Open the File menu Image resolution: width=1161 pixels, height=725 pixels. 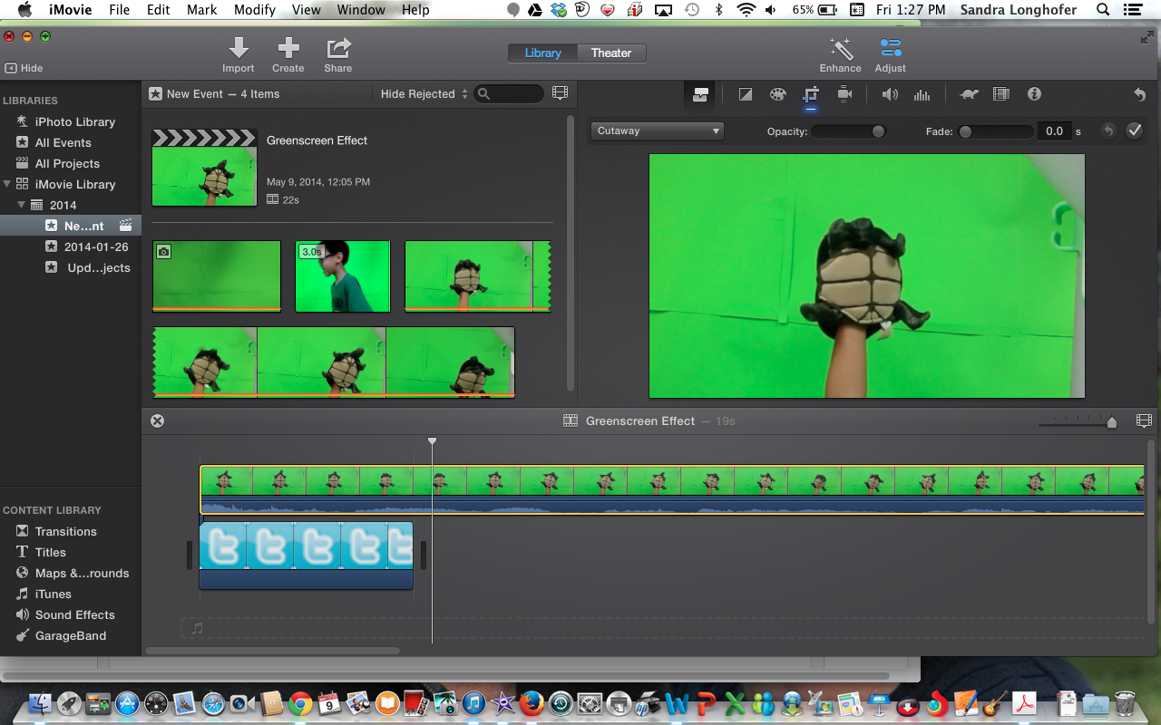pyautogui.click(x=119, y=10)
